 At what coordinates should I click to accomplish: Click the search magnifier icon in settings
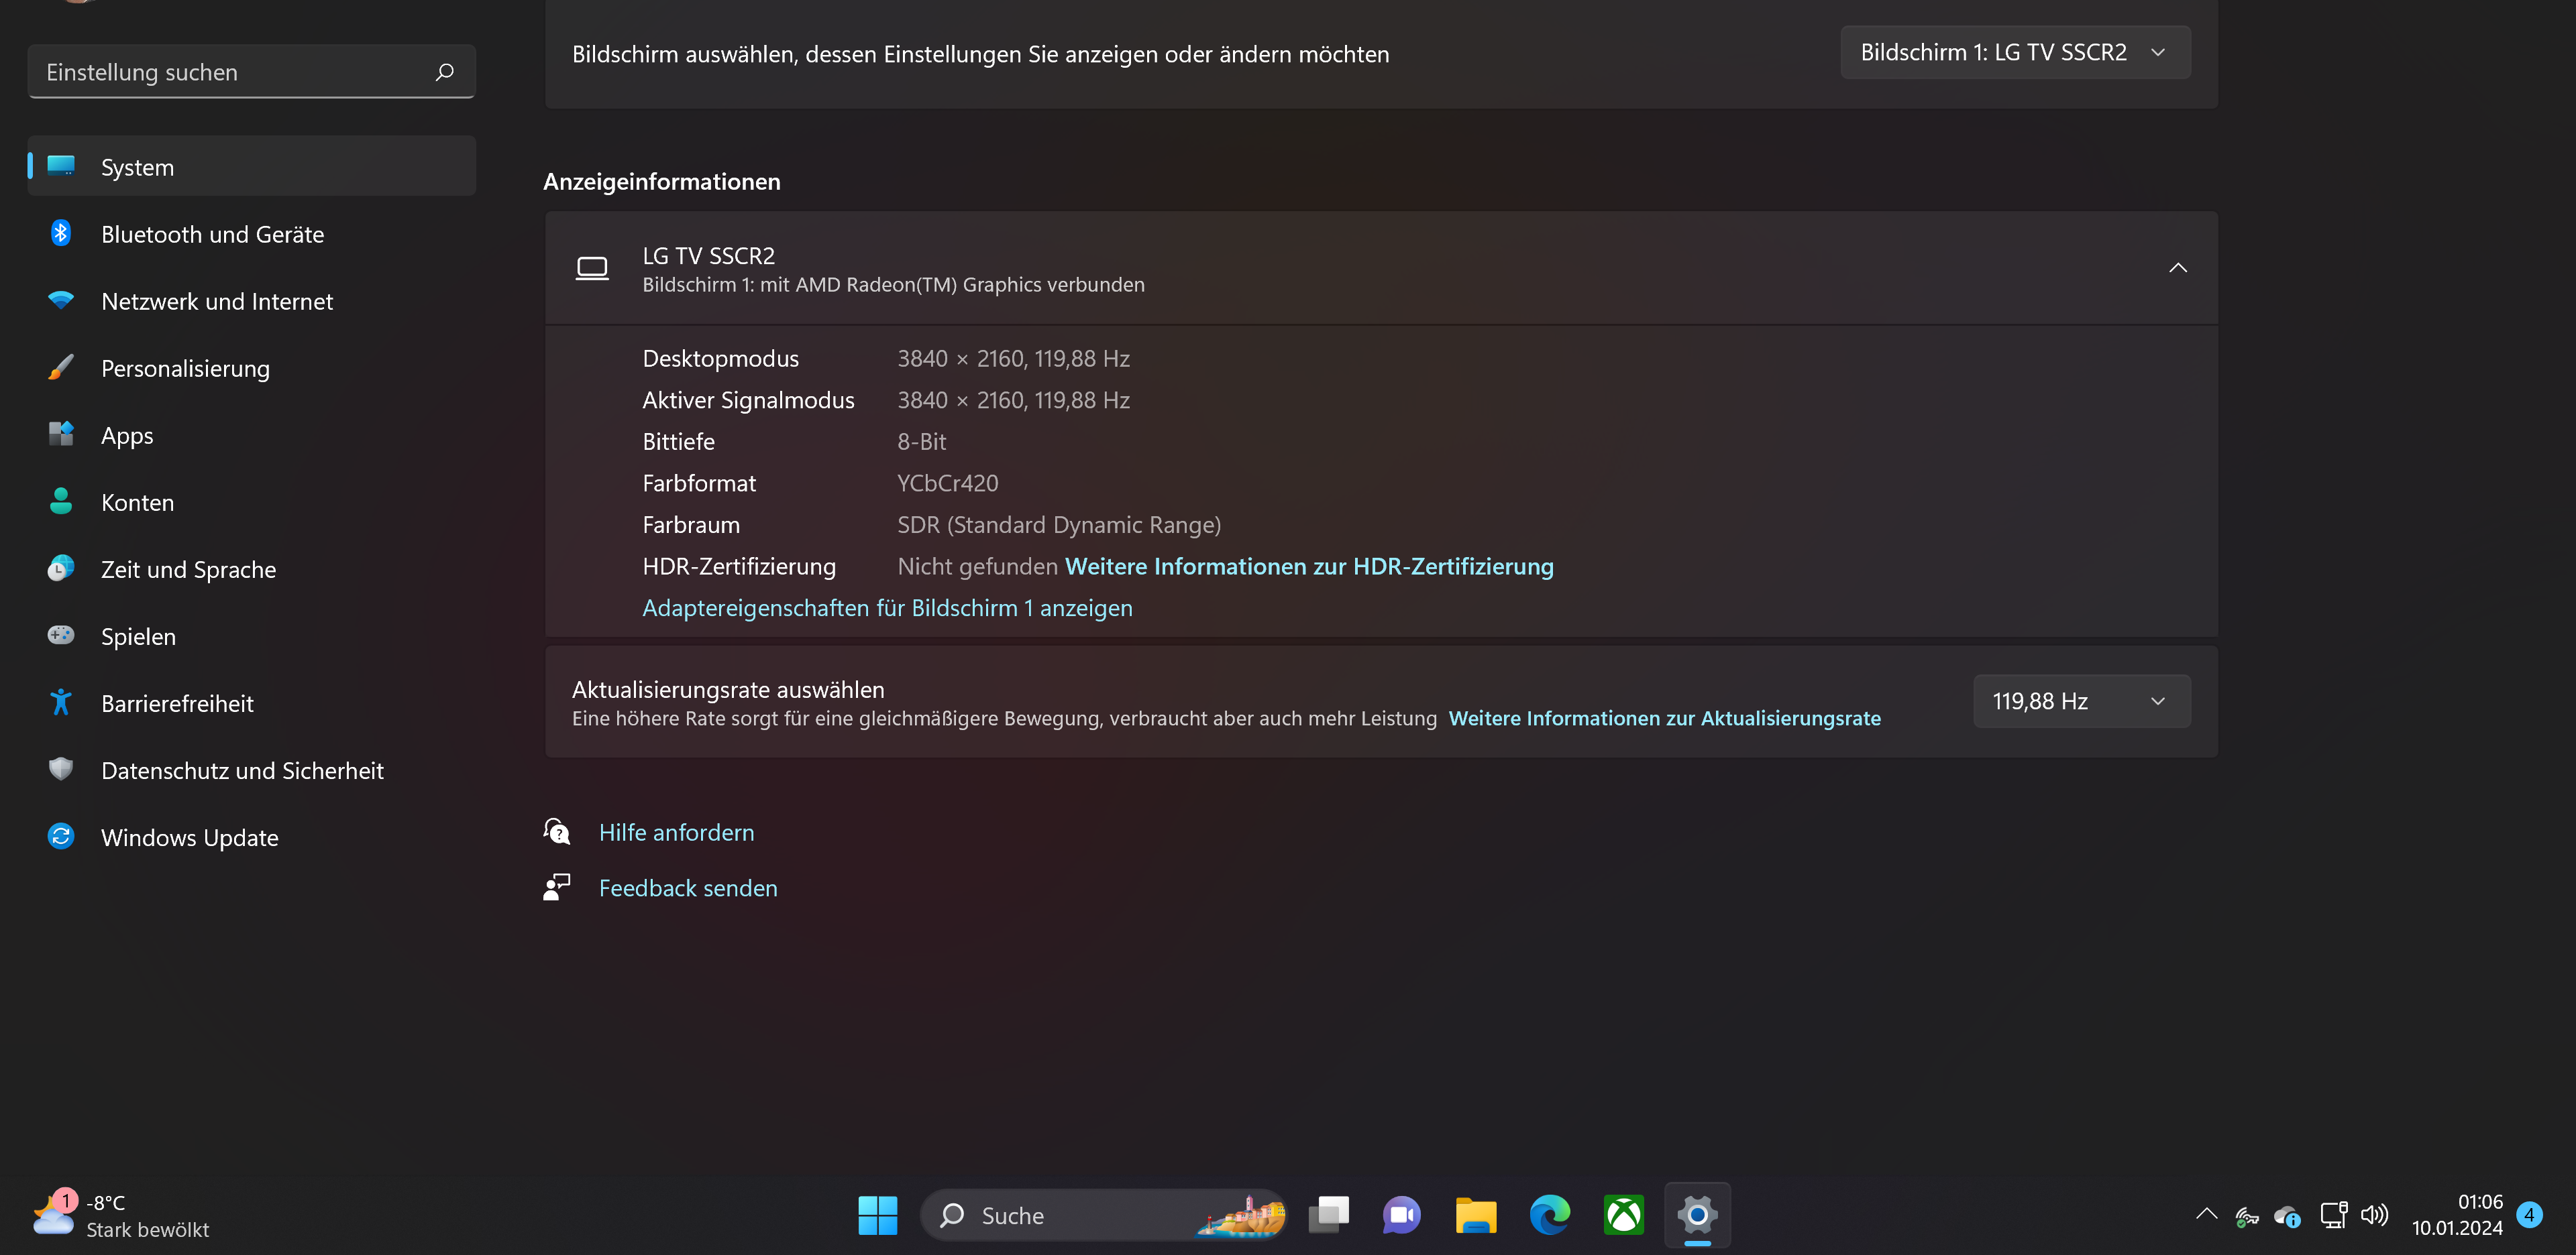coord(444,72)
